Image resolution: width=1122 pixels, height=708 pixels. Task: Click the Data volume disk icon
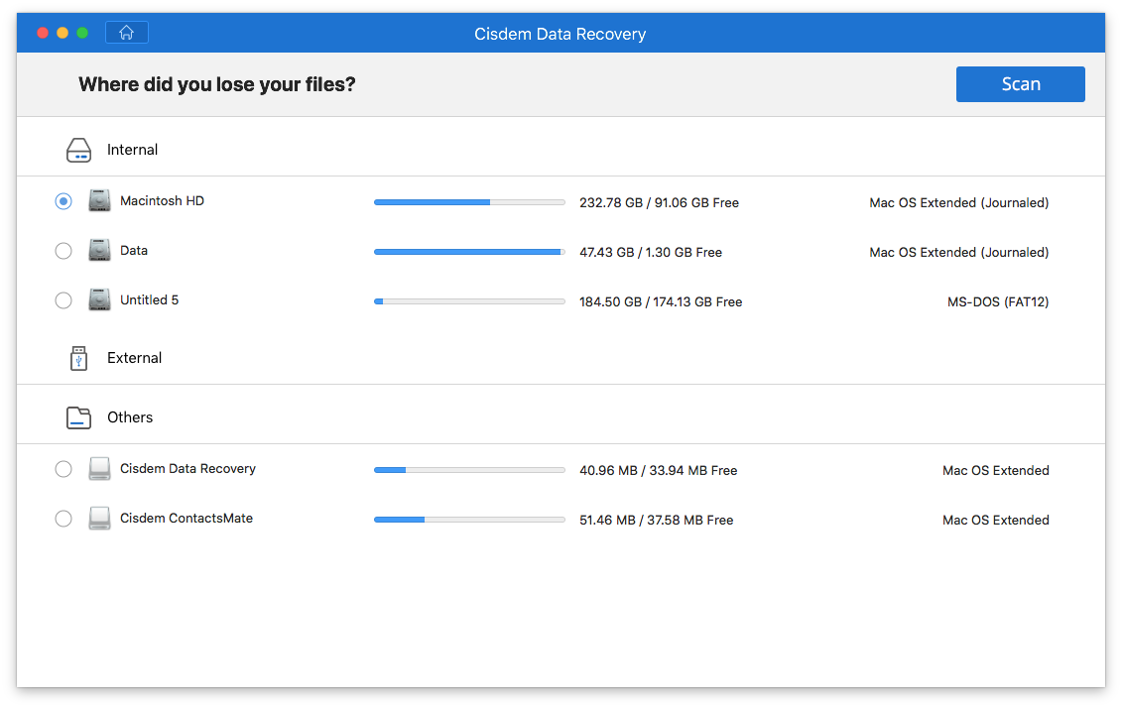pos(99,250)
